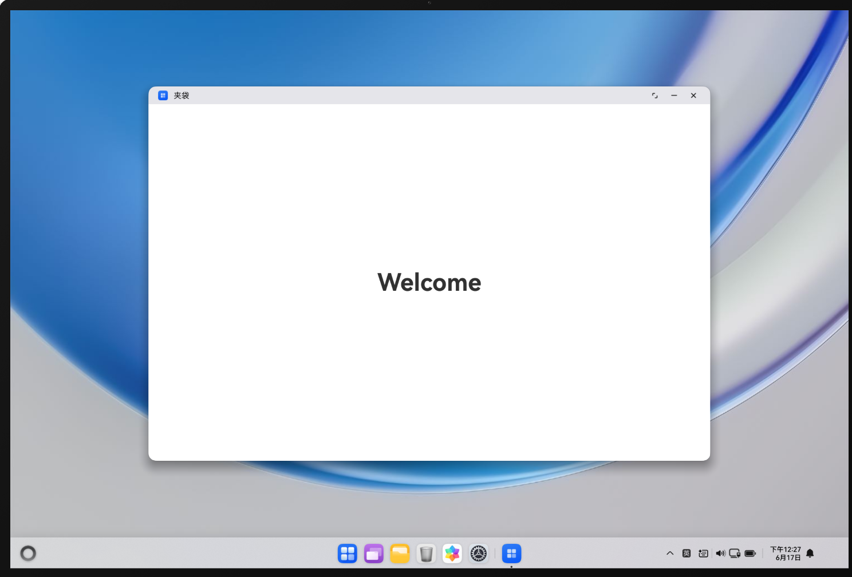Launch the colorful Gallery flower app
Viewport: 852px width, 577px height.
tap(452, 554)
